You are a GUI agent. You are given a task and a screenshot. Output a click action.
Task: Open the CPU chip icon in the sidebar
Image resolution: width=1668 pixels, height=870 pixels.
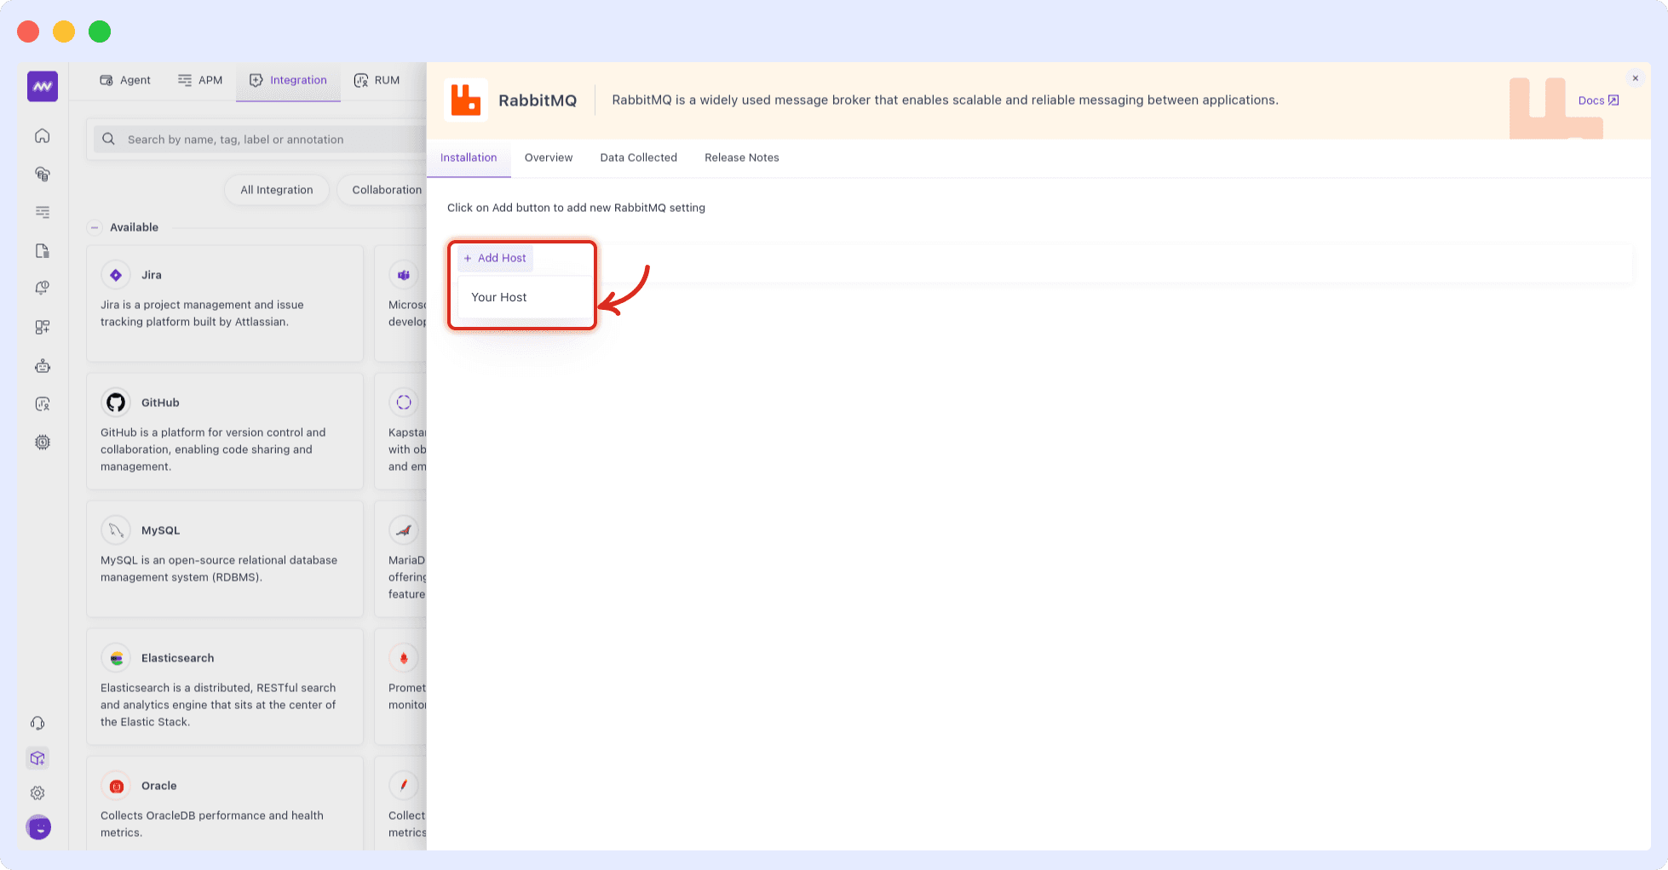(42, 442)
